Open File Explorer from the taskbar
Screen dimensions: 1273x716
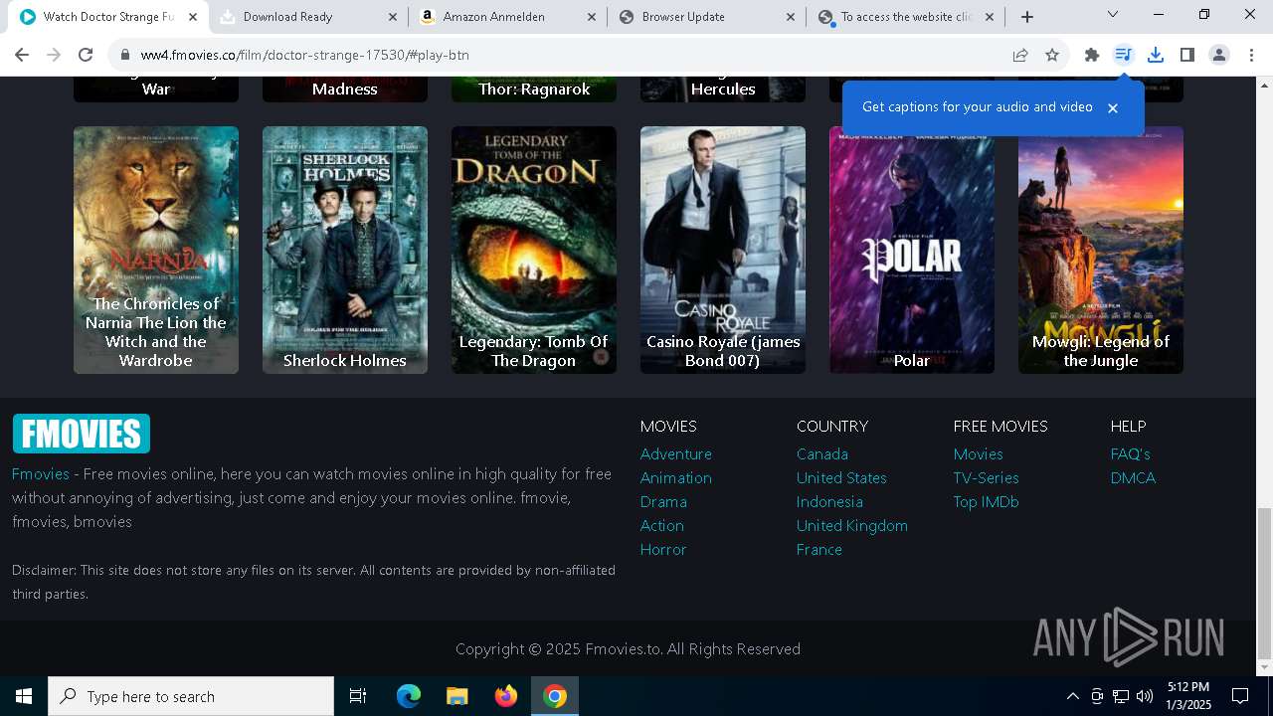tap(457, 696)
